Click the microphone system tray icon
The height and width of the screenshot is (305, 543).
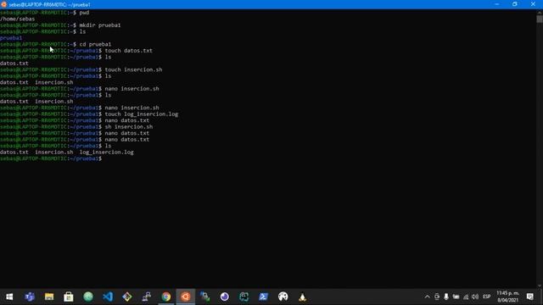click(446, 297)
